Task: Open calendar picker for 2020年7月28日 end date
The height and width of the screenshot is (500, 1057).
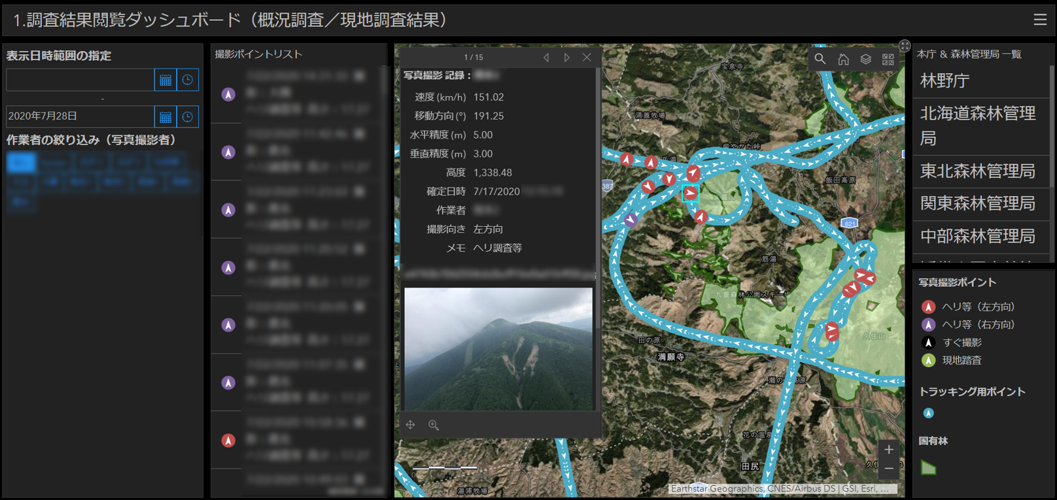Action: pos(165,117)
